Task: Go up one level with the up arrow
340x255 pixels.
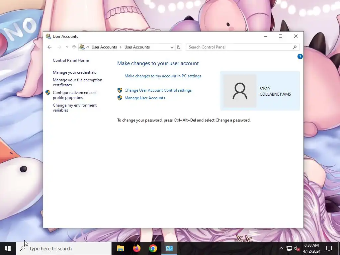Action: click(74, 47)
